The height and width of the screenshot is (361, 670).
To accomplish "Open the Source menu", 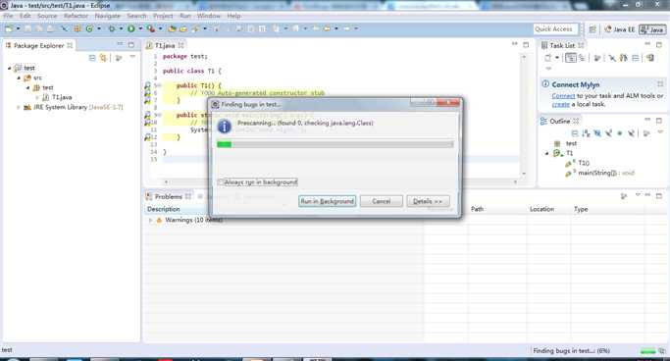I will tap(47, 16).
